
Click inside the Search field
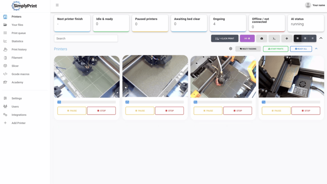[x=86, y=38]
